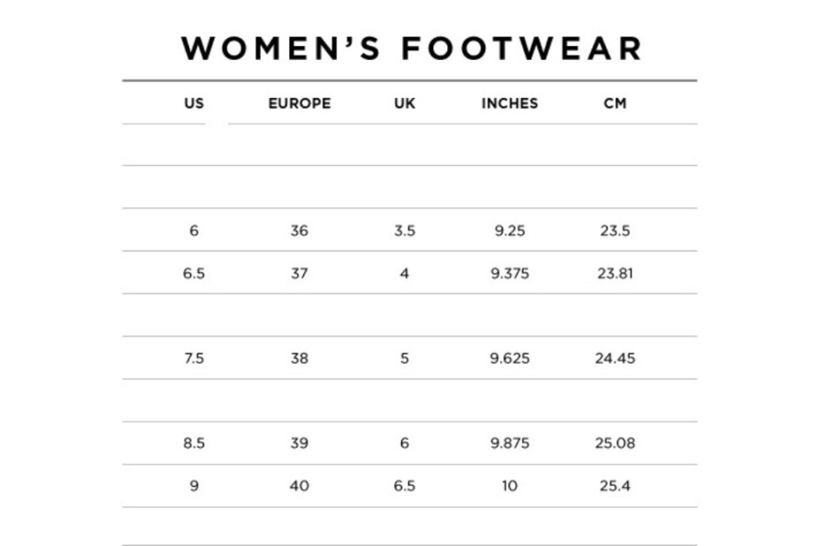
Task: Click US size 8.5 cell
Action: coord(194,443)
